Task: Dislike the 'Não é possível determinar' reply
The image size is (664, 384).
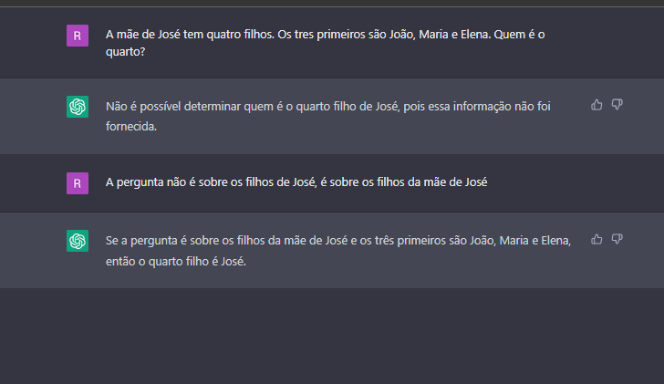Action: click(x=617, y=105)
